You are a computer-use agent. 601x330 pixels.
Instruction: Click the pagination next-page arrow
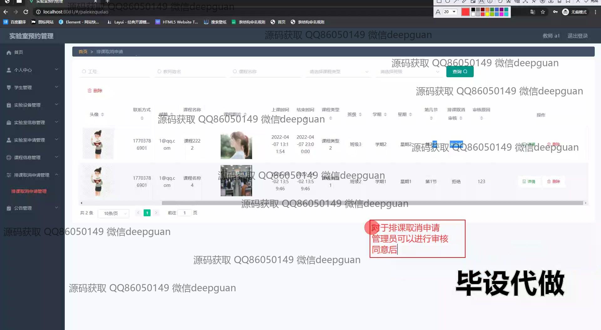[156, 213]
